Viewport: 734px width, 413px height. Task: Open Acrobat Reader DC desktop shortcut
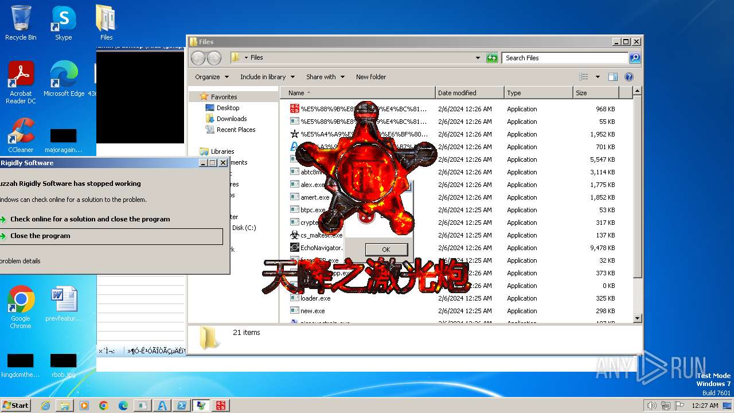21,83
